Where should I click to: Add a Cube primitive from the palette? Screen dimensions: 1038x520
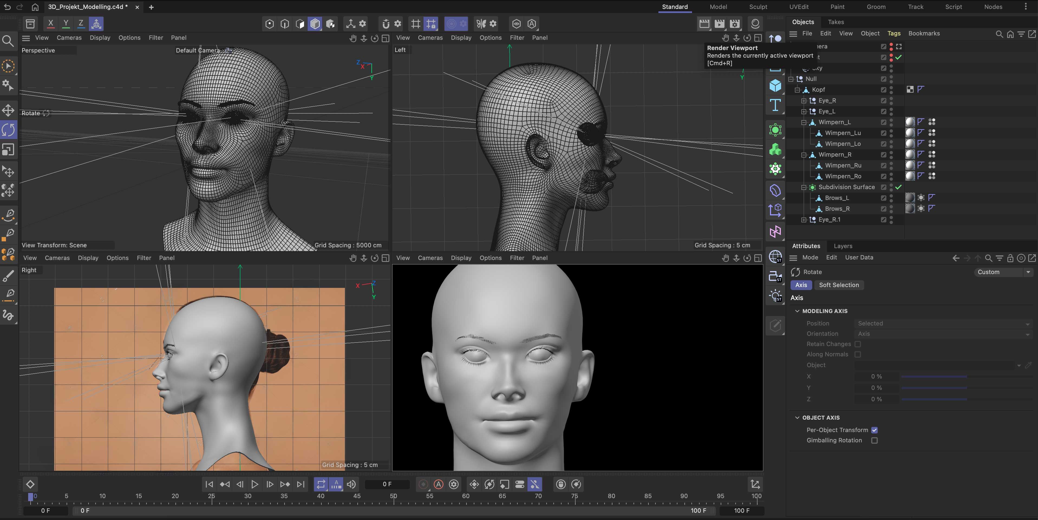[775, 85]
